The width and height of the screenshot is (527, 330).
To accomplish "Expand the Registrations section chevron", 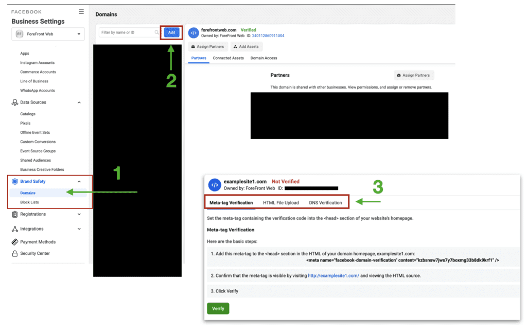I will pos(79,214).
